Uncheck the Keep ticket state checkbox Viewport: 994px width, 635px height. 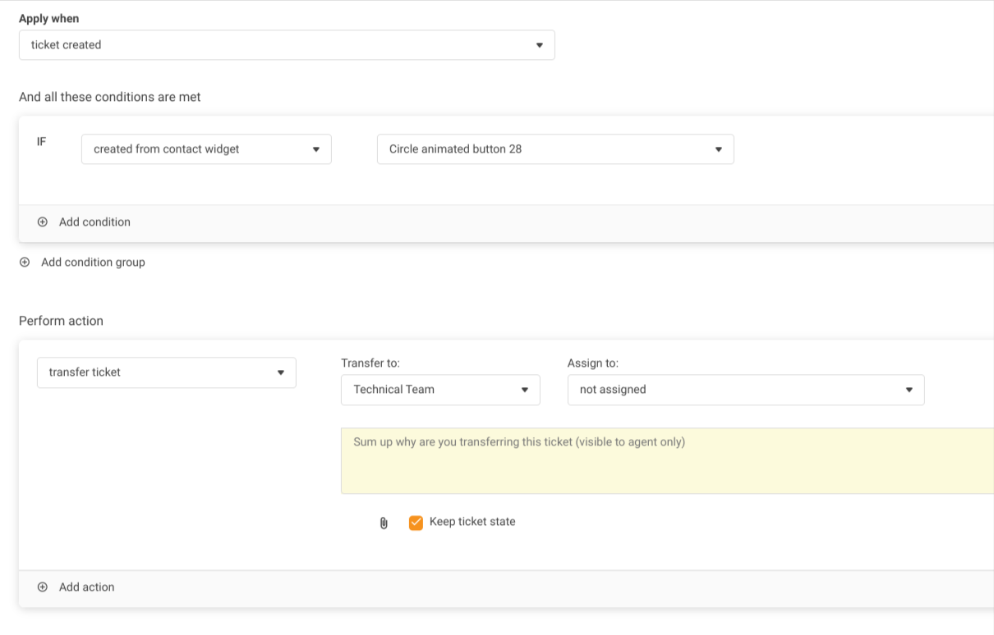(416, 523)
